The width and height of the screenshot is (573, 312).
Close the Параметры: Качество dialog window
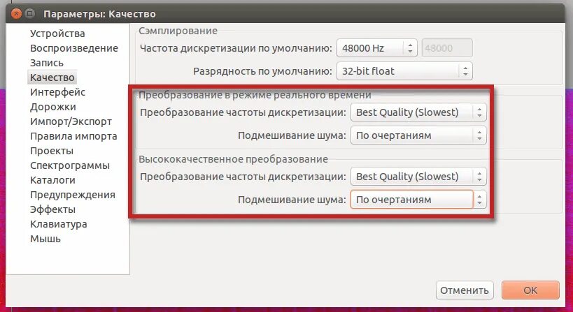point(17,14)
